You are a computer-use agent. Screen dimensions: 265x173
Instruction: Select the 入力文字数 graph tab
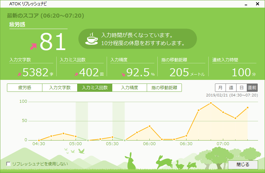pyautogui.click(x=60, y=87)
